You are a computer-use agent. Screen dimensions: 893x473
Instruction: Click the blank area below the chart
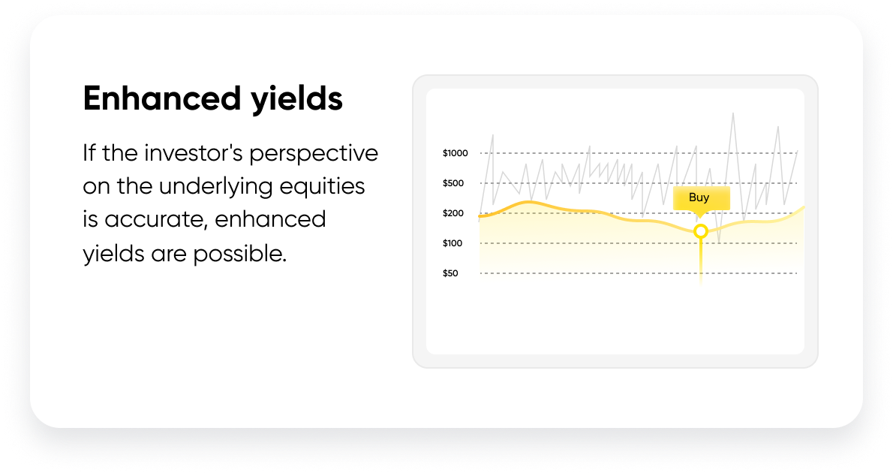click(x=615, y=319)
